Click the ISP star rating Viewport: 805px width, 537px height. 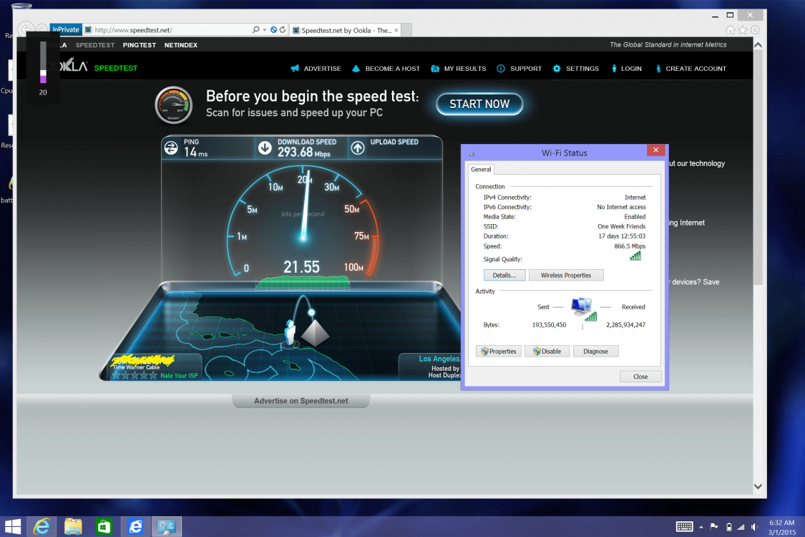point(135,375)
